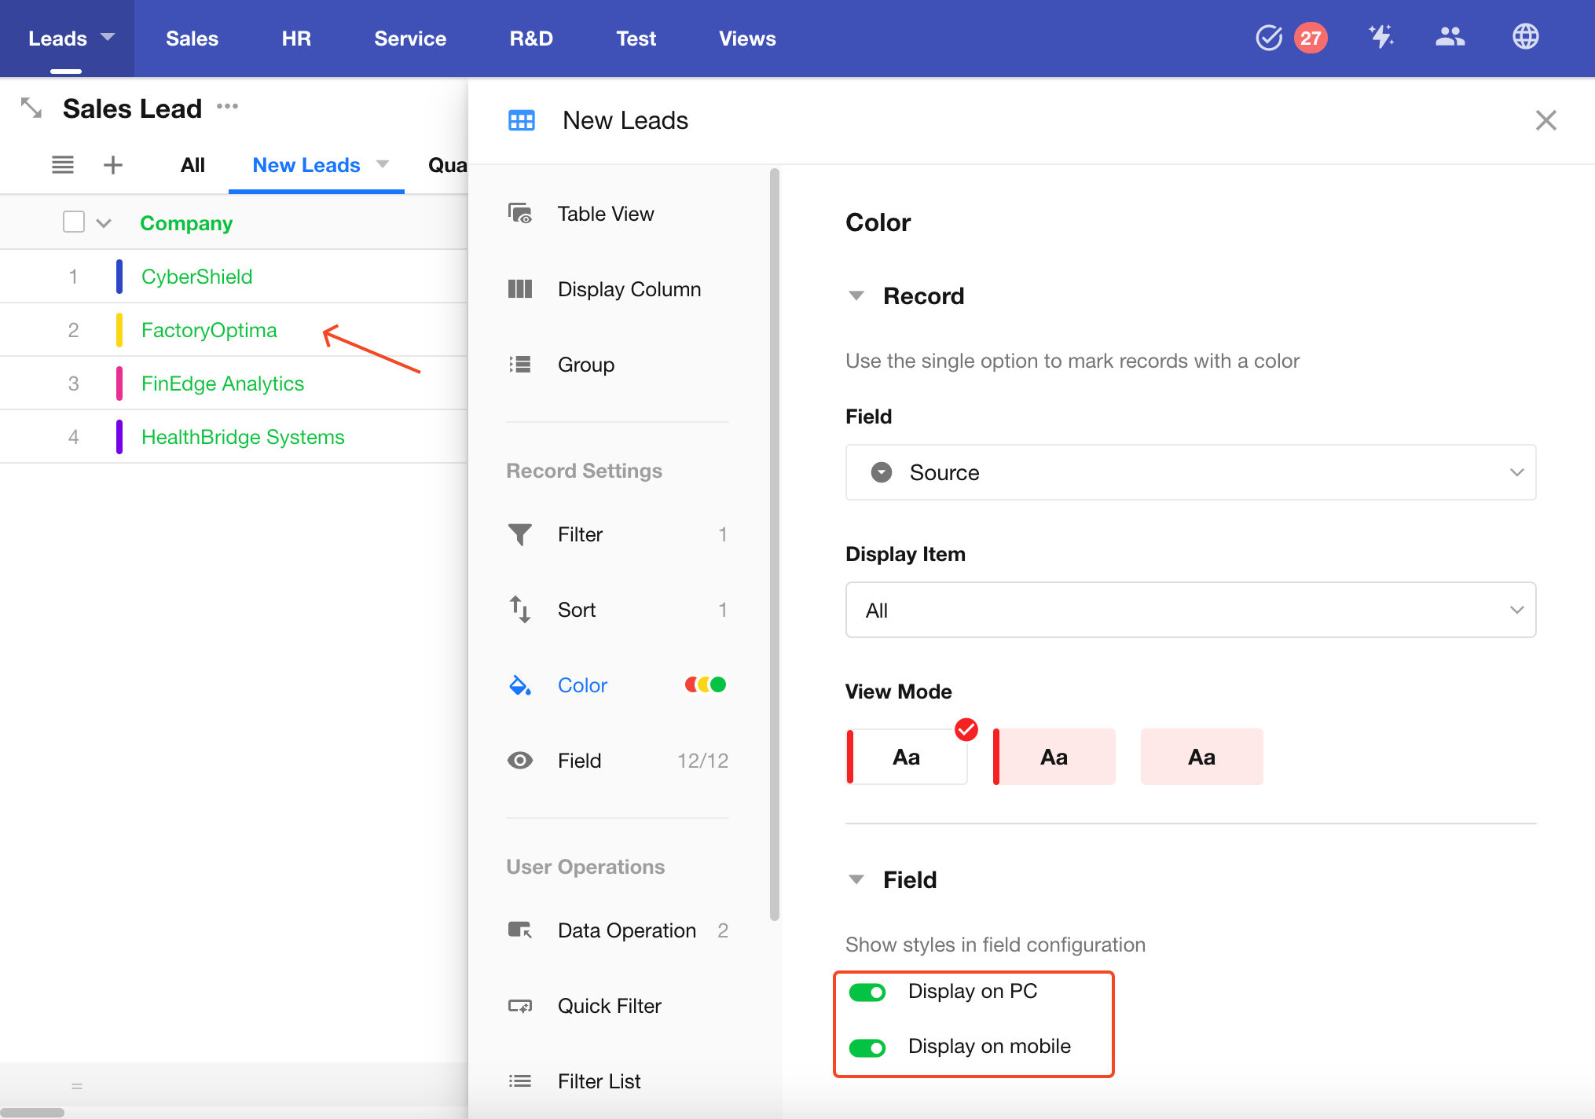Collapse the Record section triangle
This screenshot has width=1595, height=1119.
[856, 296]
